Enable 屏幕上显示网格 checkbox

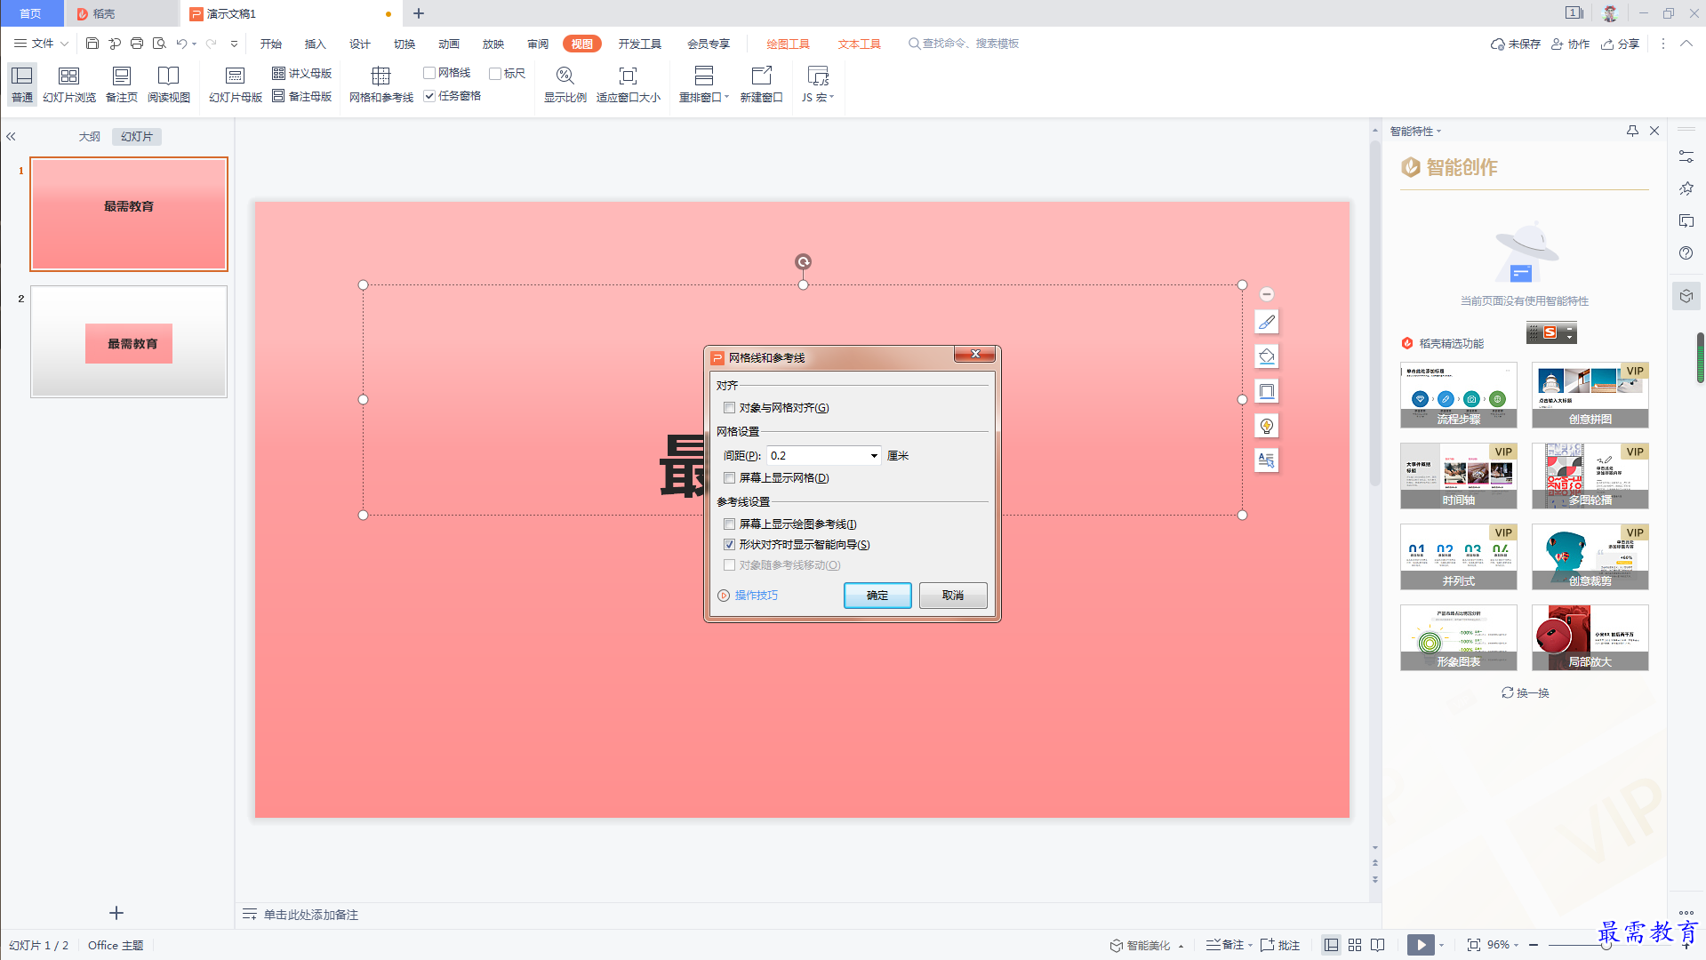click(729, 478)
